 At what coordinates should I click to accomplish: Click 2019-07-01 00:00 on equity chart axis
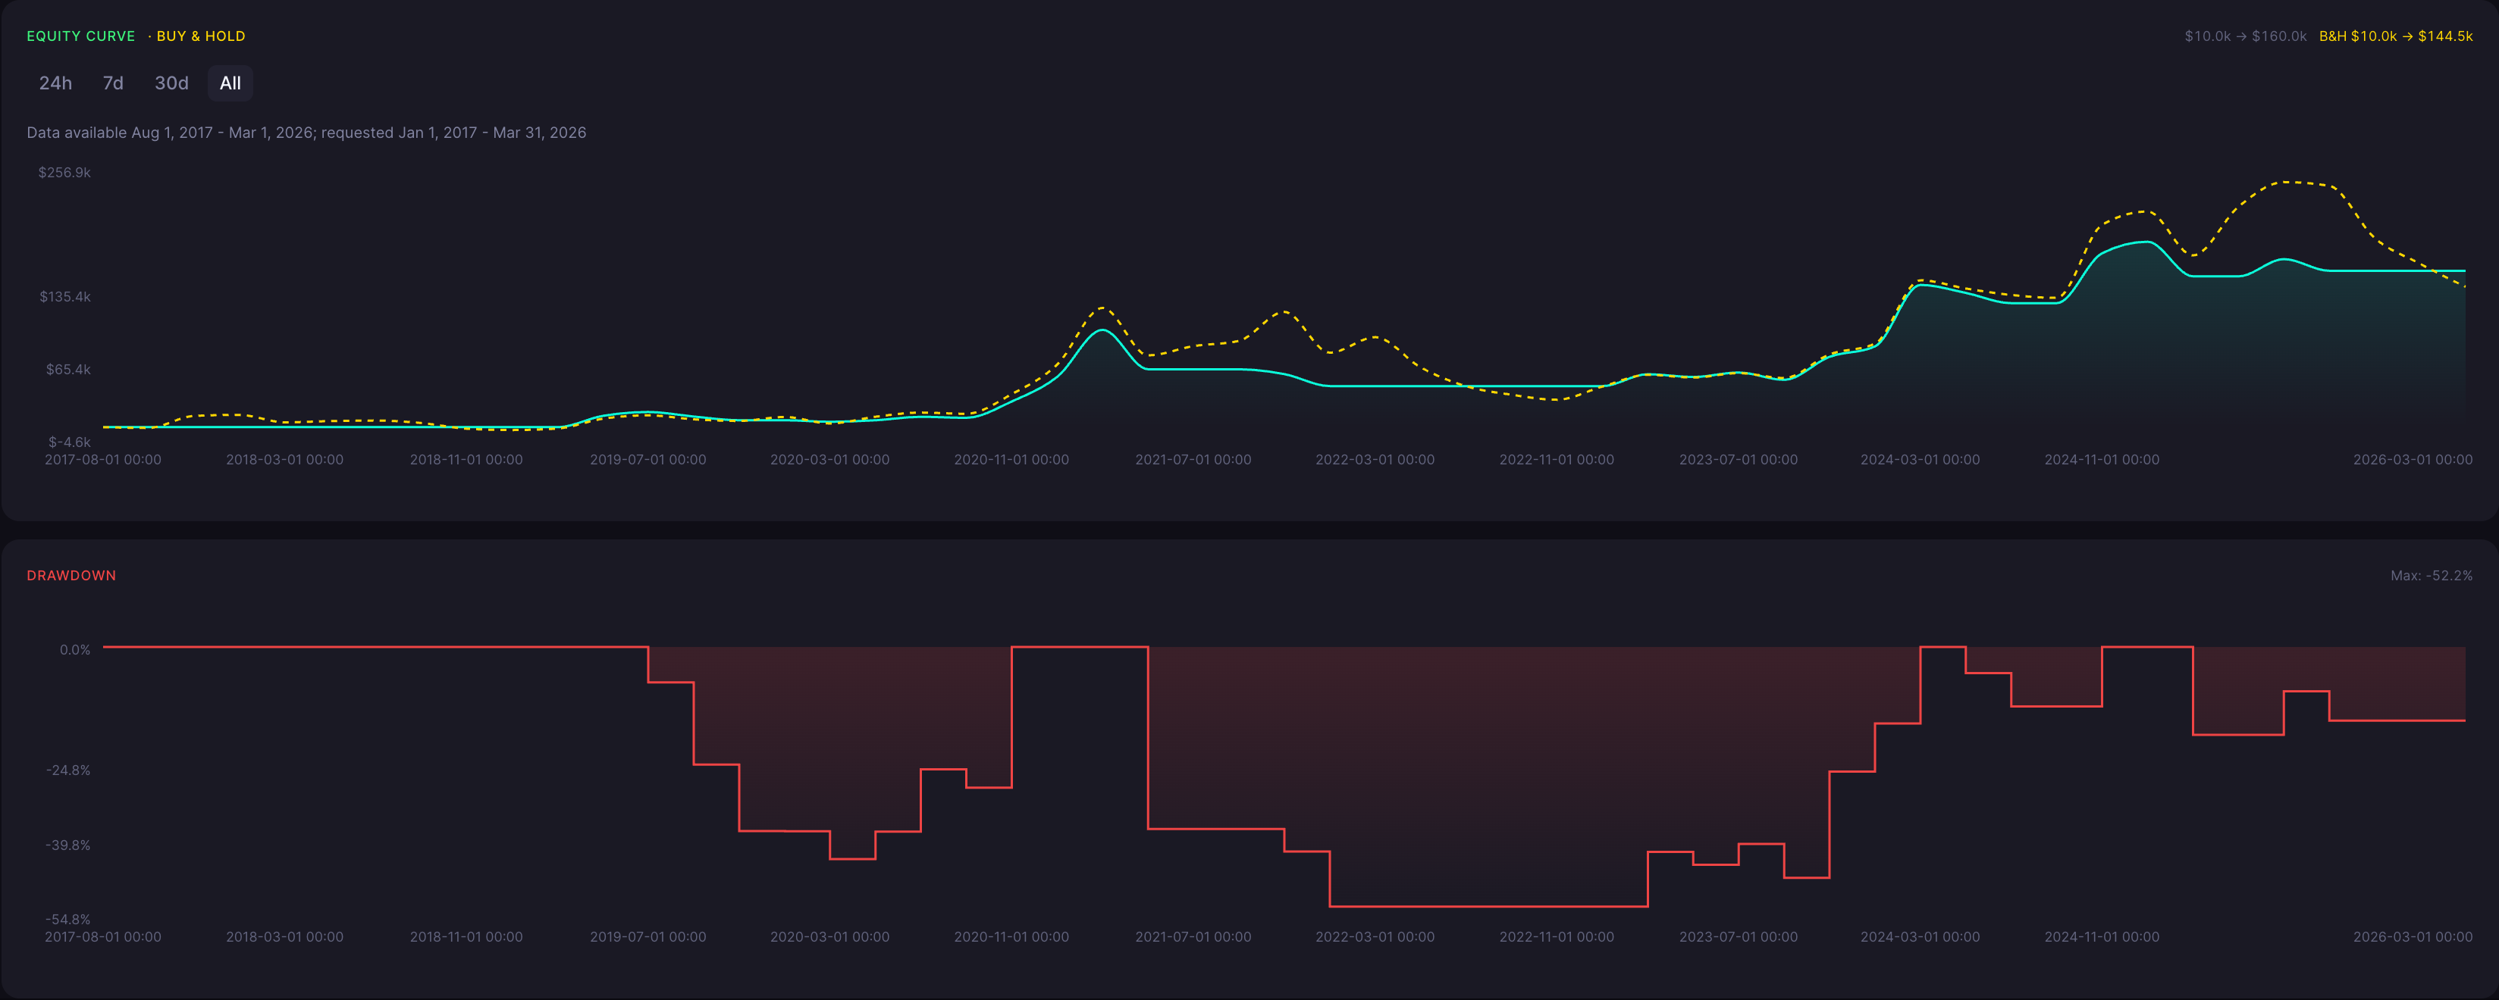tap(648, 459)
